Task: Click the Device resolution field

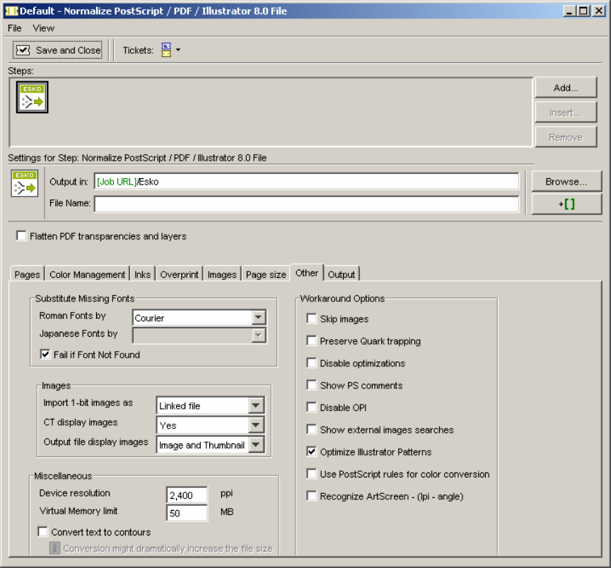Action: 187,495
